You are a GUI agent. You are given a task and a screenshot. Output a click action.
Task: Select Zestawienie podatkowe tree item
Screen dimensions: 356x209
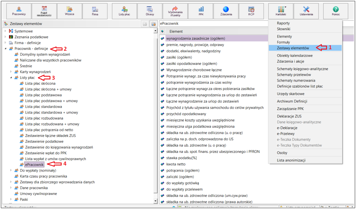(44, 141)
